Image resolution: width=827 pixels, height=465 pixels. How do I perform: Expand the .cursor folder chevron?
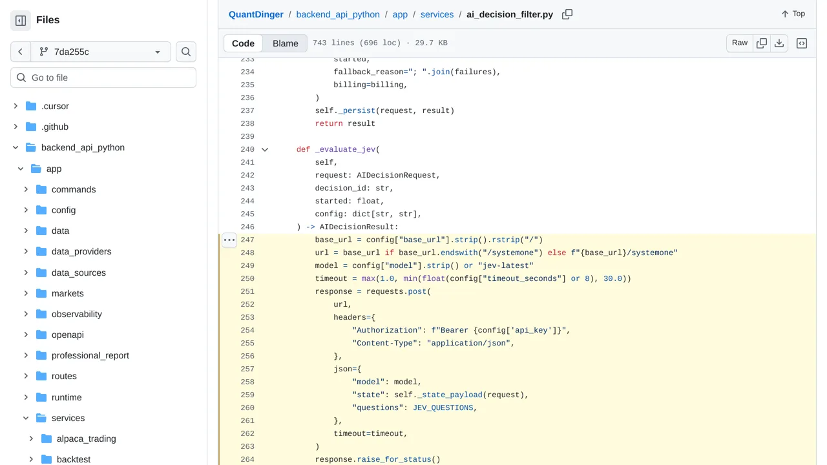click(16, 106)
